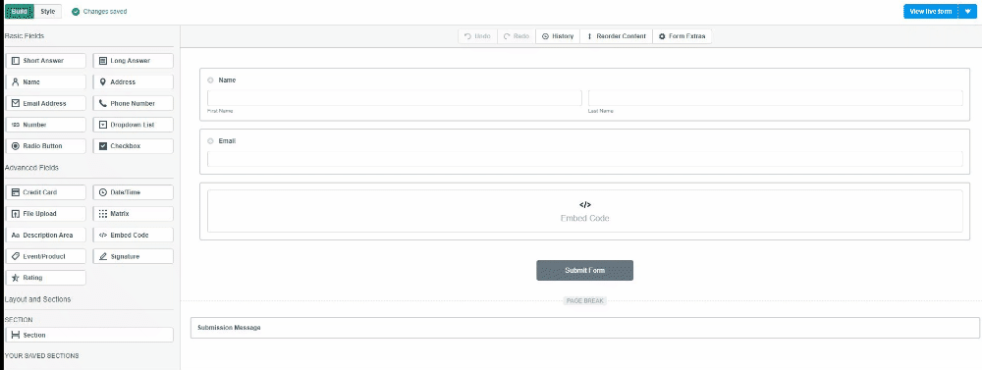The height and width of the screenshot is (370, 982).
Task: Insert Embed Code field from sidebar
Action: pos(134,235)
